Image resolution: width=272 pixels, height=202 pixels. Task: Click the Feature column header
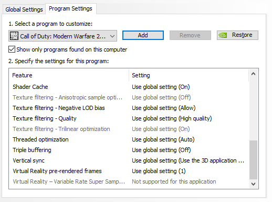69,75
